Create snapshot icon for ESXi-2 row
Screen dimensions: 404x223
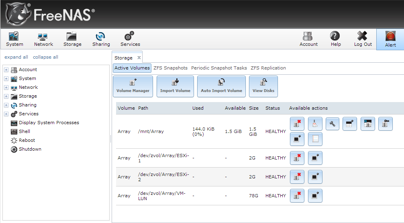coord(315,177)
